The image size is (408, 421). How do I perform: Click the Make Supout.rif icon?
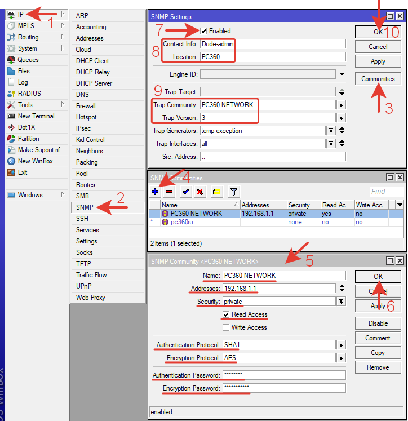11,150
